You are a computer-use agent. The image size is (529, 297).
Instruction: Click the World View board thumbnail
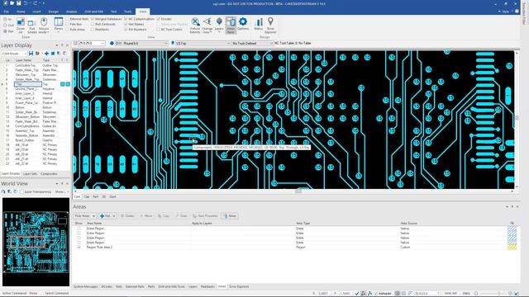click(x=36, y=242)
